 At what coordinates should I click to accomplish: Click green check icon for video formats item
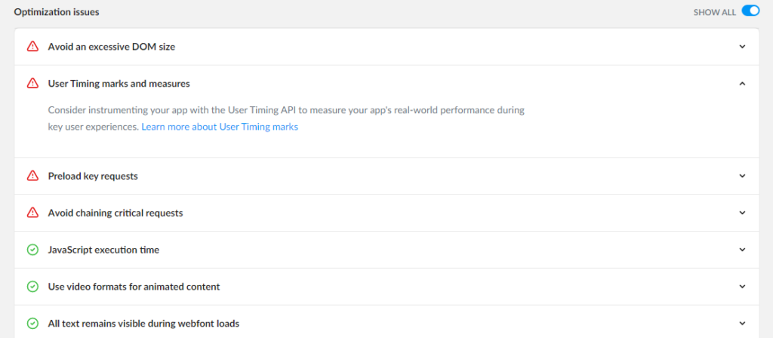pos(32,287)
